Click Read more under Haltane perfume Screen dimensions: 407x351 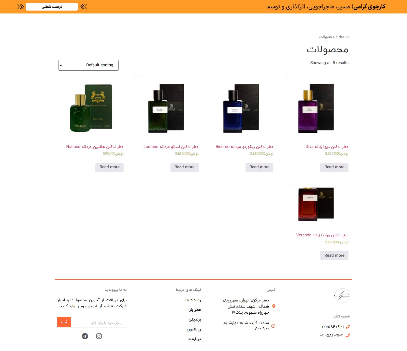pyautogui.click(x=109, y=167)
